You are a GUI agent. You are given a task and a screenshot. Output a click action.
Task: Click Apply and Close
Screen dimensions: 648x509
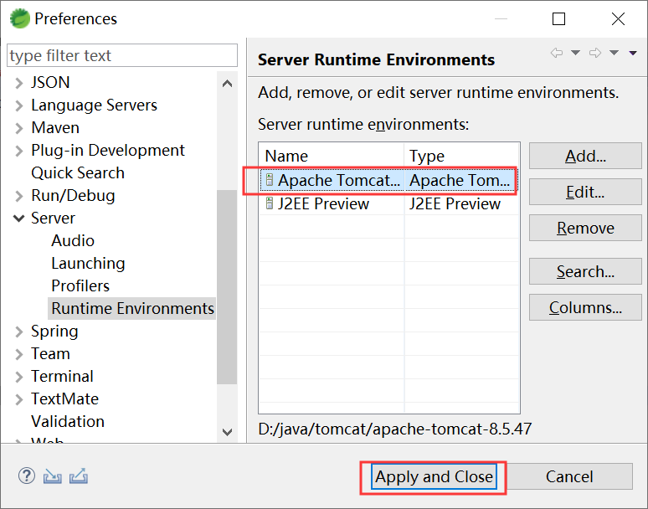[x=434, y=476]
